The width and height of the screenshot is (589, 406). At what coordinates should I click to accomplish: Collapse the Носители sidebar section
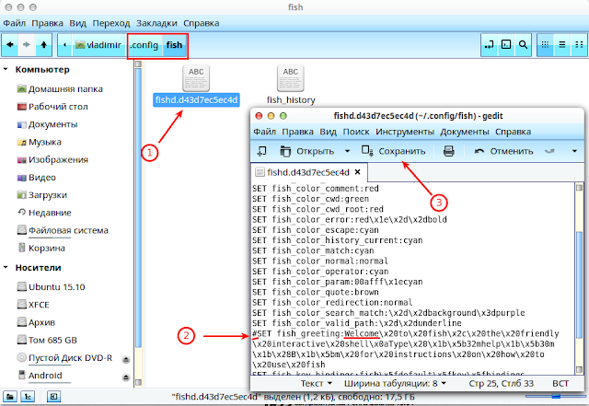tap(6, 268)
